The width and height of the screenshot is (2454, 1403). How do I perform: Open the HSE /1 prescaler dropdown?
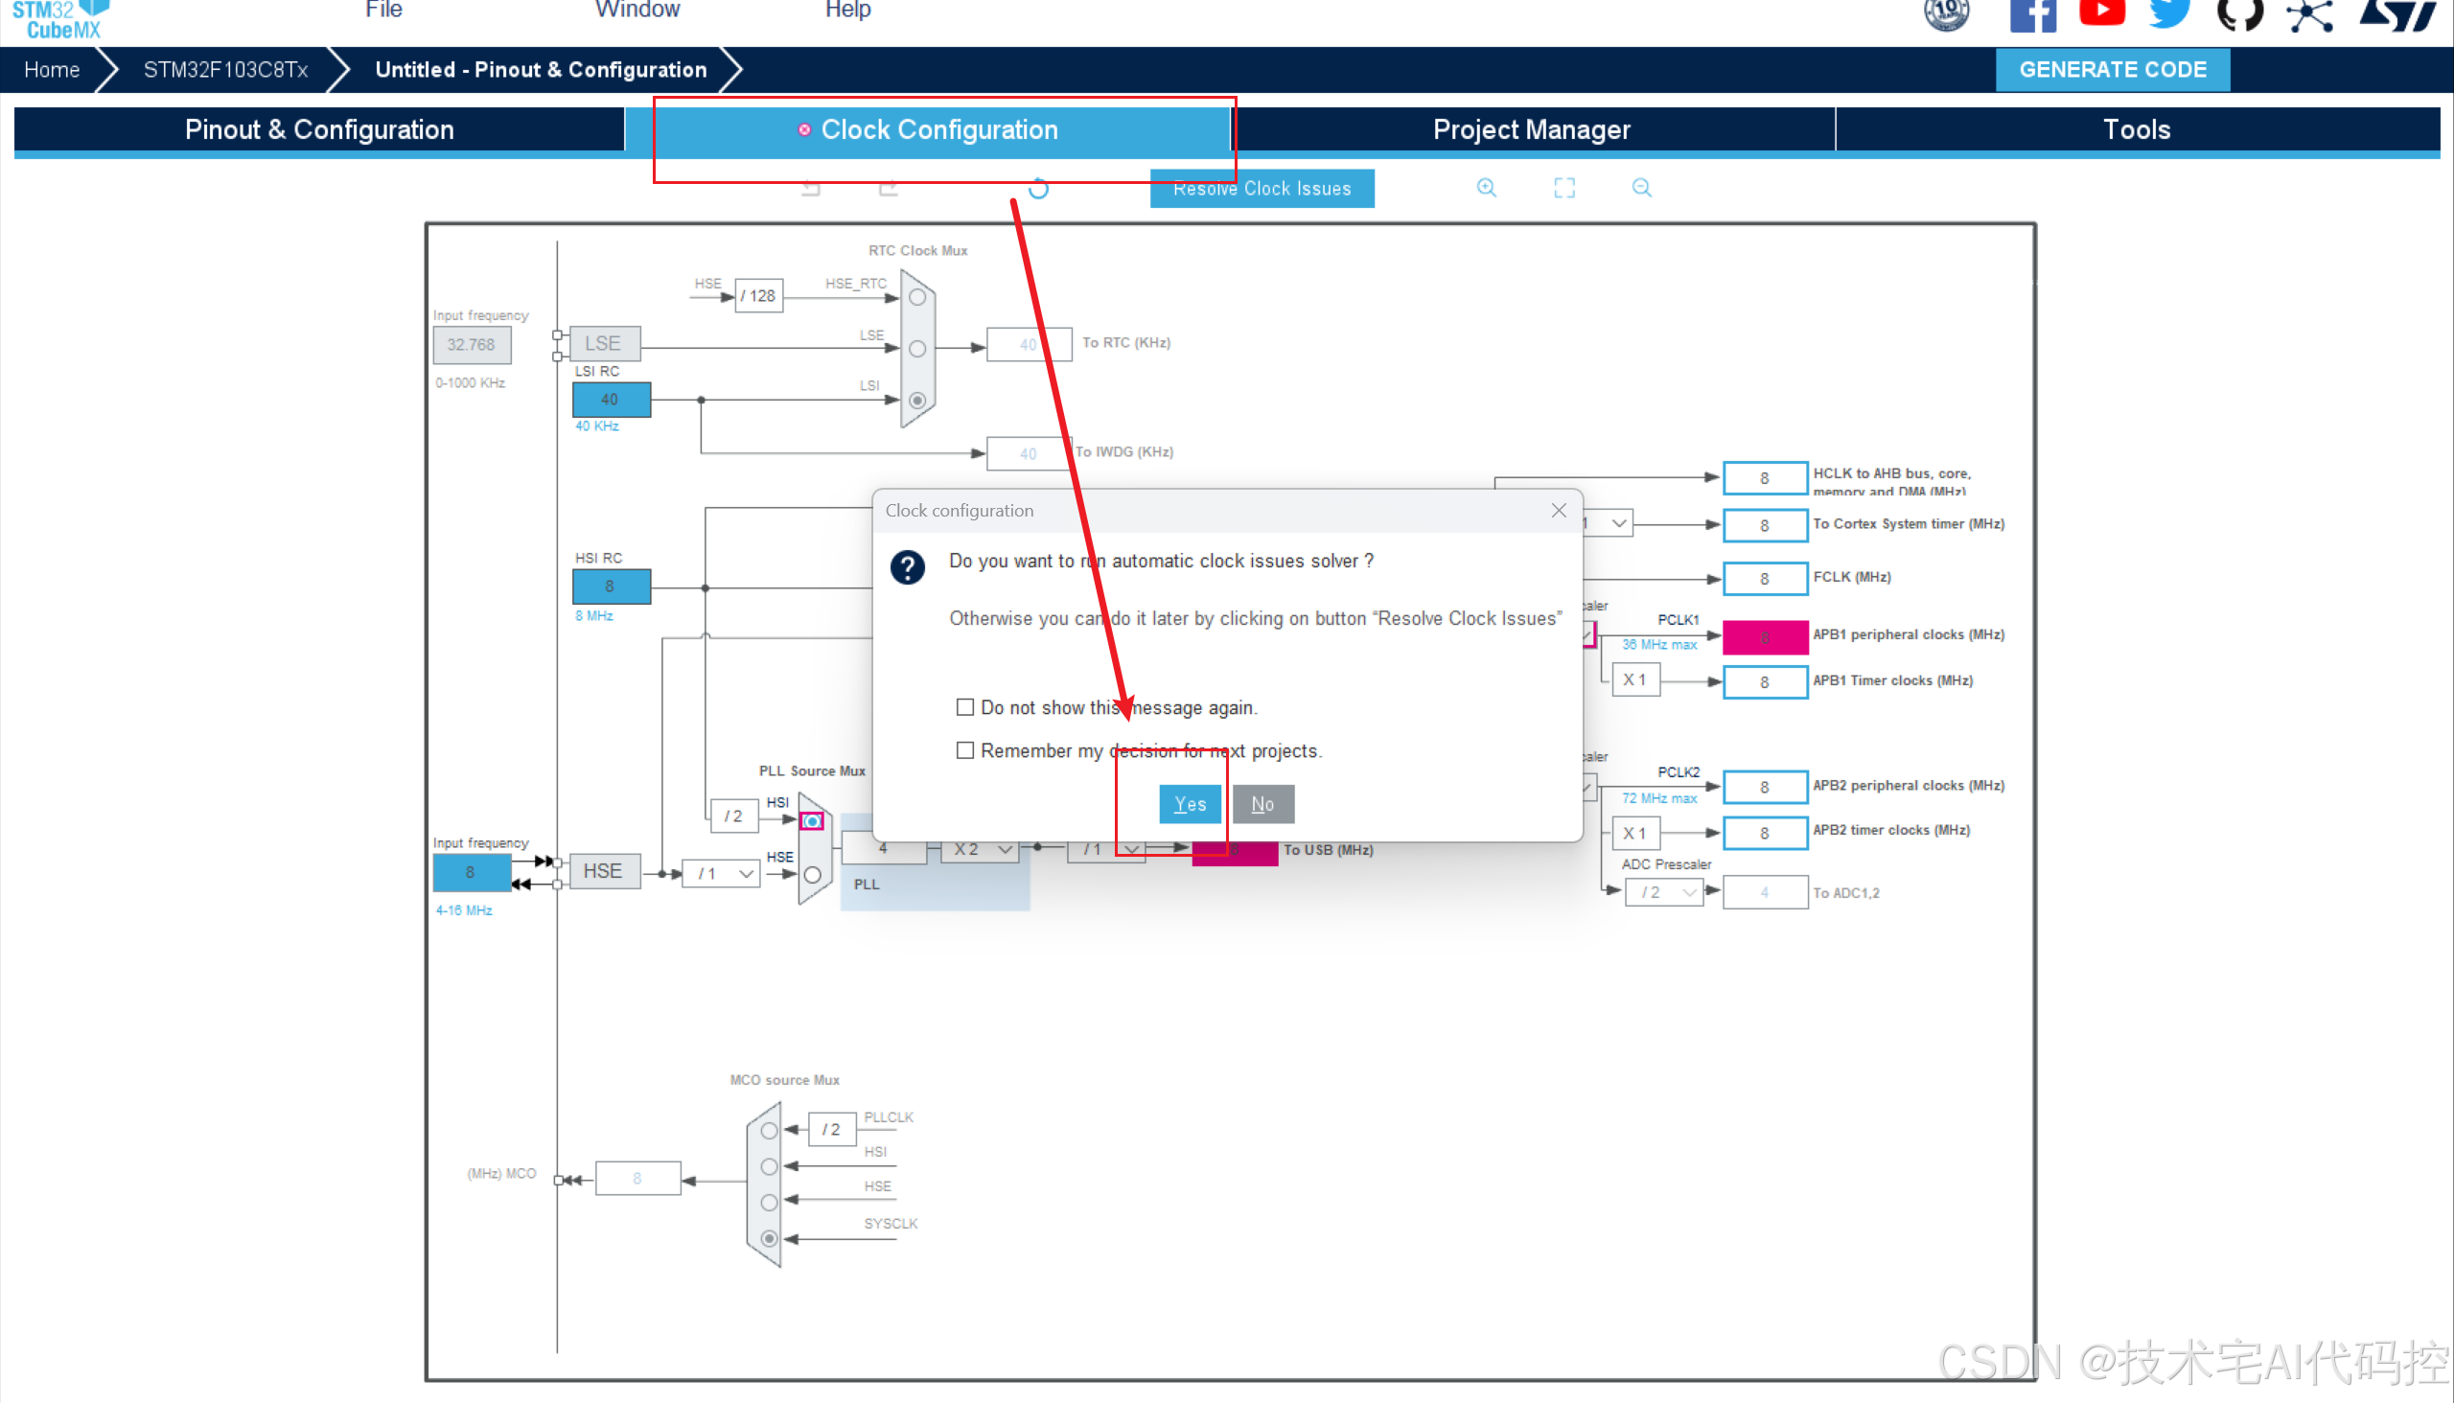tap(721, 874)
